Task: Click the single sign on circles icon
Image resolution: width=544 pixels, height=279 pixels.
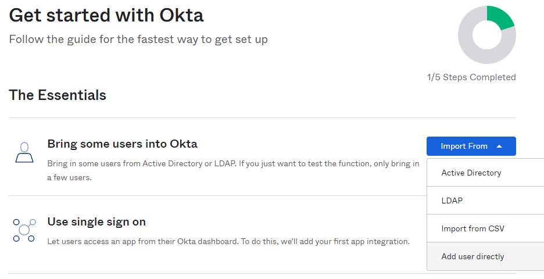Action: (24, 230)
